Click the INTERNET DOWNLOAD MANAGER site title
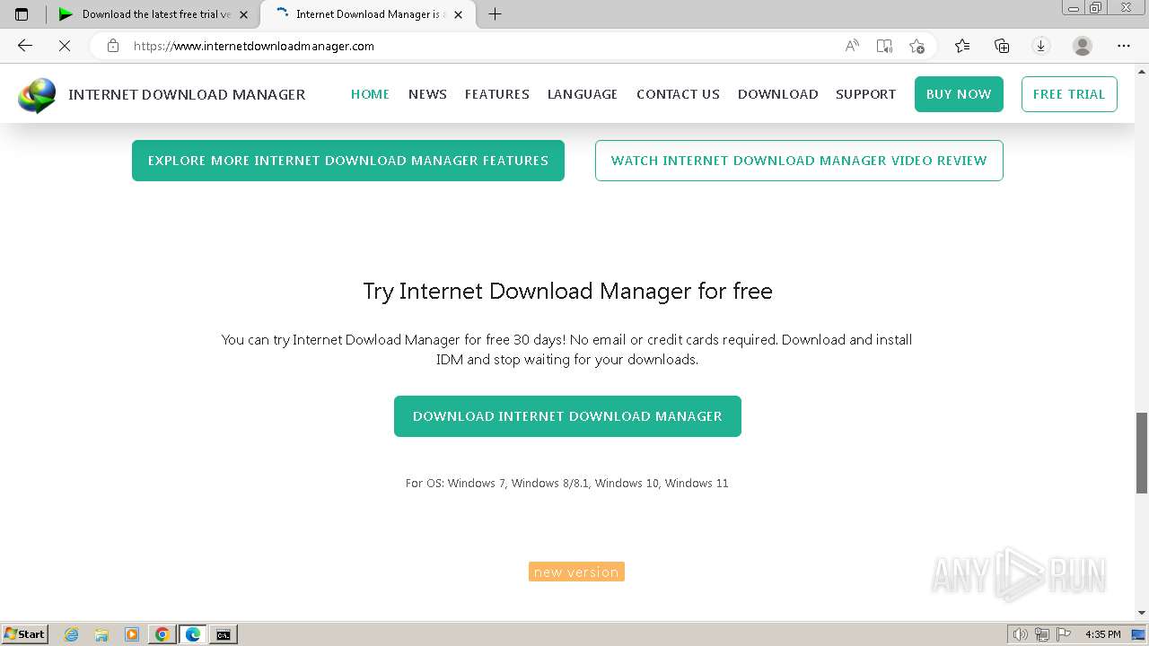 (187, 94)
